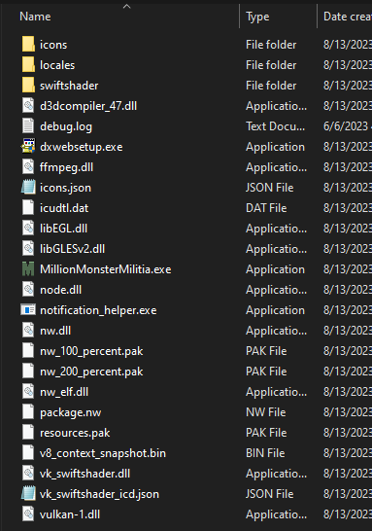The width and height of the screenshot is (372, 531).
Task: Click the ffmpeg.dll file icon
Action: [28, 166]
